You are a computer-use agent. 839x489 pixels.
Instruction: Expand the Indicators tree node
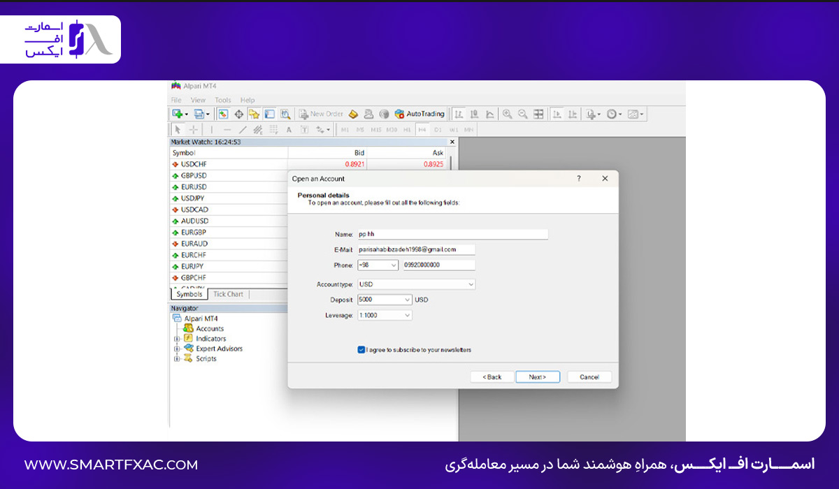pyautogui.click(x=177, y=339)
